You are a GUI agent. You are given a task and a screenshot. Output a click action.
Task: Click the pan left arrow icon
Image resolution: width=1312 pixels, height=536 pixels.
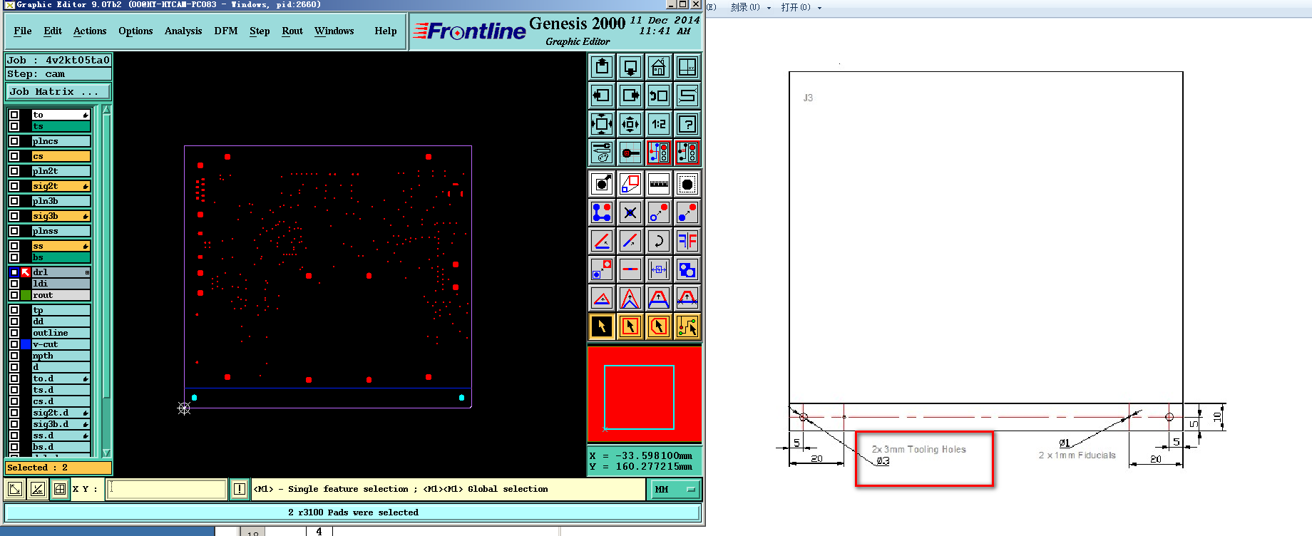point(602,96)
